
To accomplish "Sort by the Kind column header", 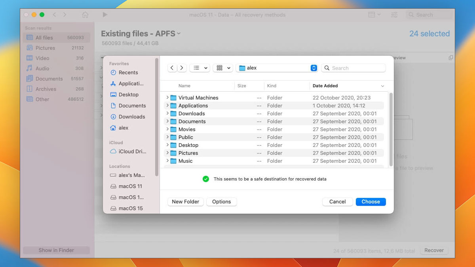I will click(272, 86).
